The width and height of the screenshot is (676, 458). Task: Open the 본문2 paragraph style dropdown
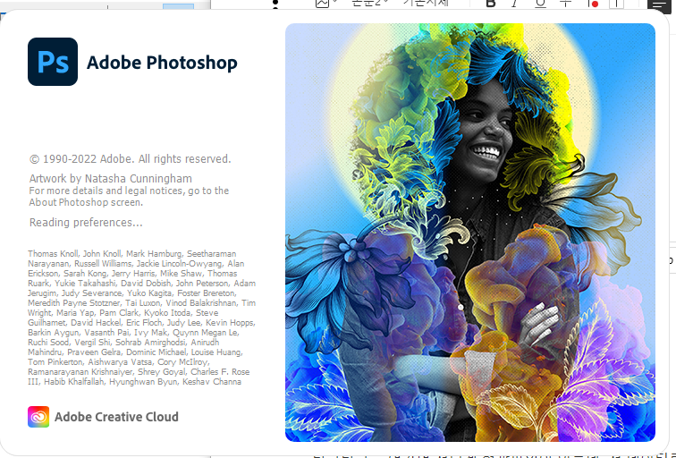[x=370, y=4]
